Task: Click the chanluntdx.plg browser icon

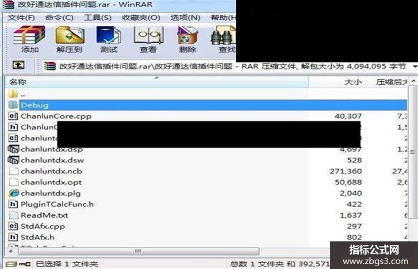Action: coord(14,193)
